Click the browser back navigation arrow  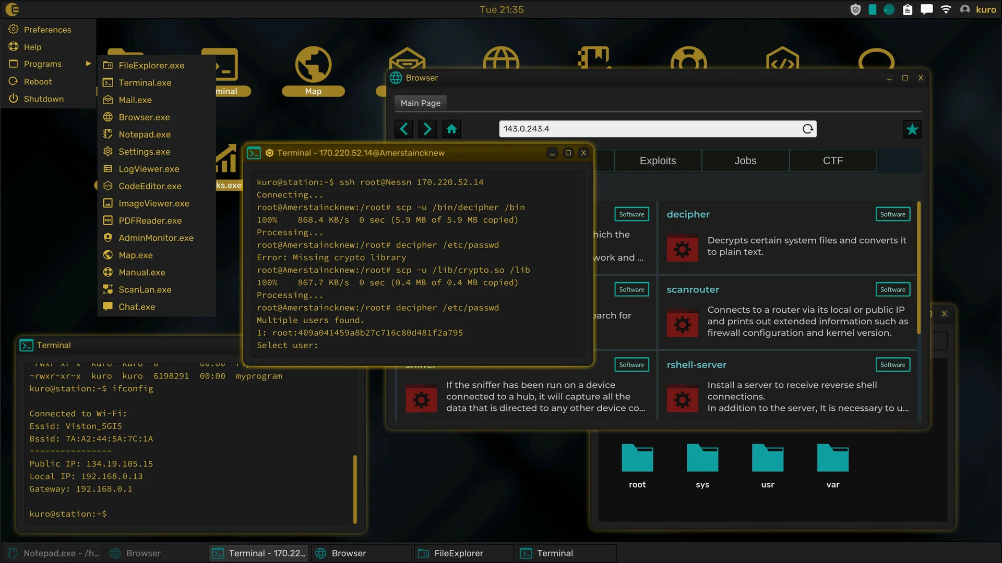(x=403, y=129)
